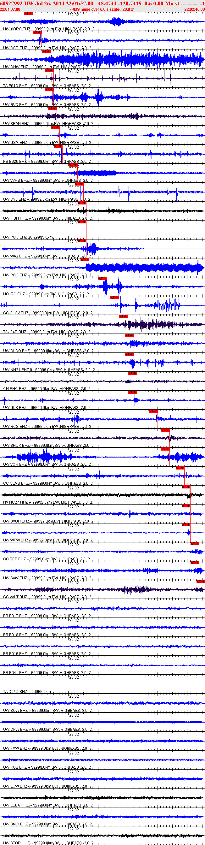The image size is (205, 845).
Task: Select the red pick flag on RVC trace
Action: pyautogui.click(x=49, y=89)
